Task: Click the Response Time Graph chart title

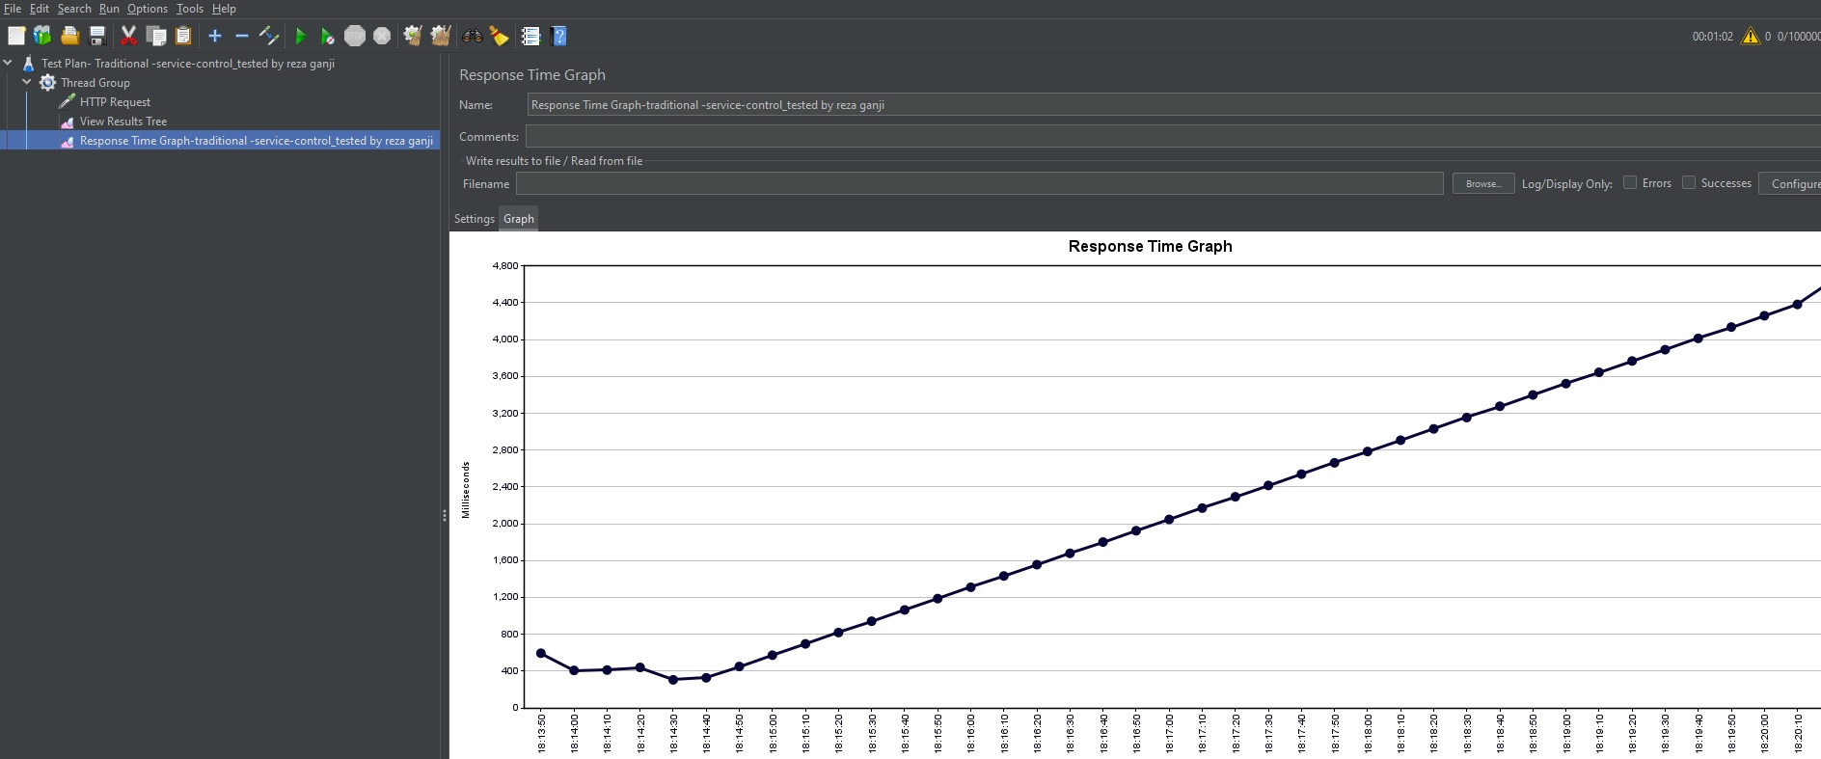Action: [1150, 246]
